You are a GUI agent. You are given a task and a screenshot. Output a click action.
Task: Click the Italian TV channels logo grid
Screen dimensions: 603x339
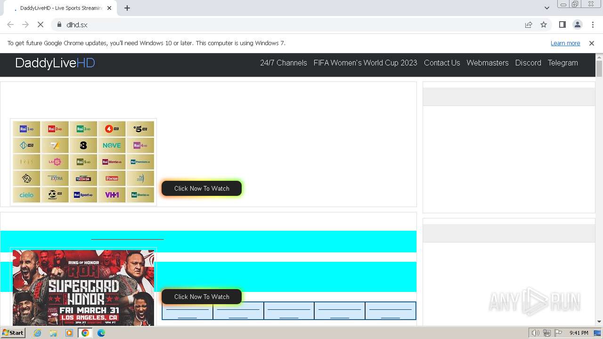[83, 162]
